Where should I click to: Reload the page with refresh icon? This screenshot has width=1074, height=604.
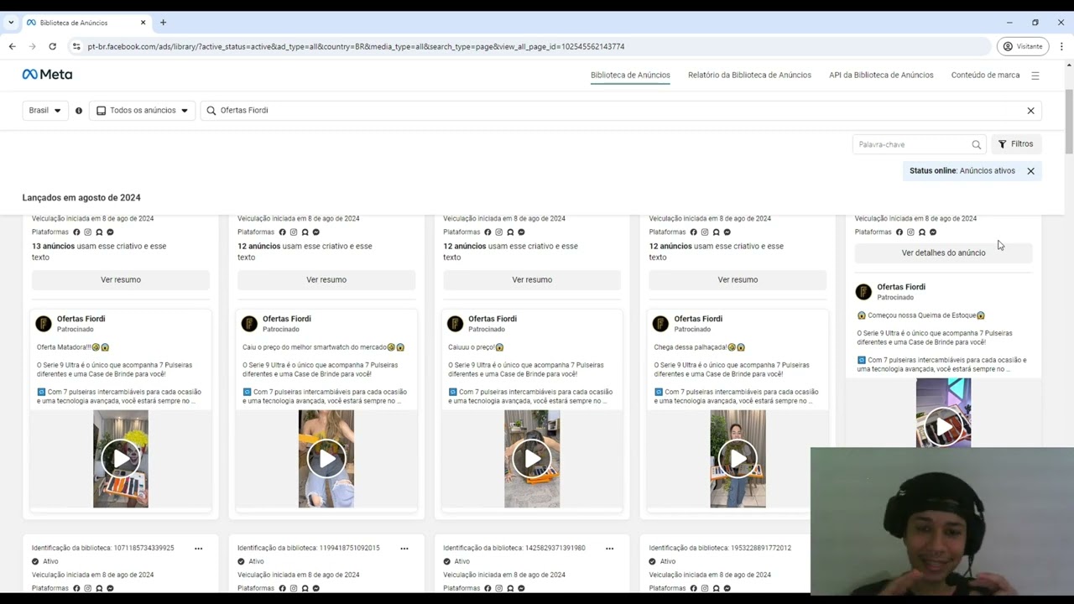pos(52,46)
